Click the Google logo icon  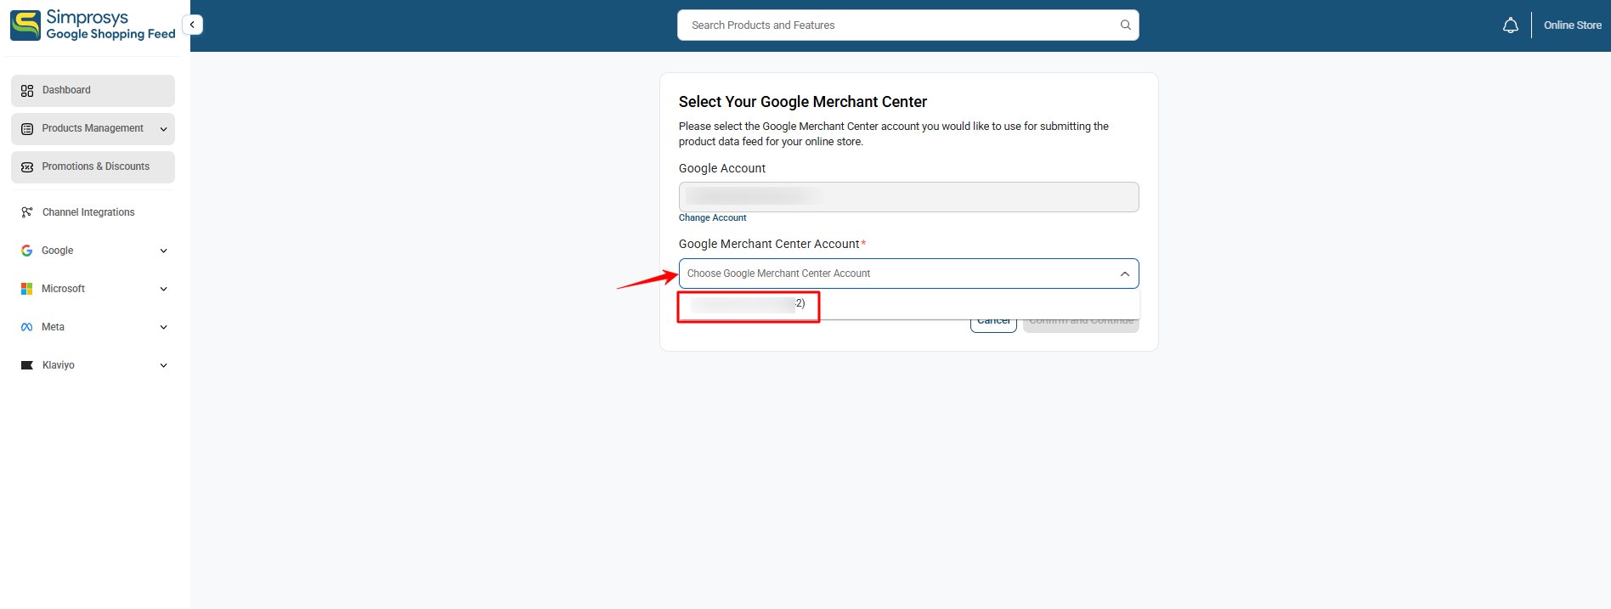coord(27,251)
